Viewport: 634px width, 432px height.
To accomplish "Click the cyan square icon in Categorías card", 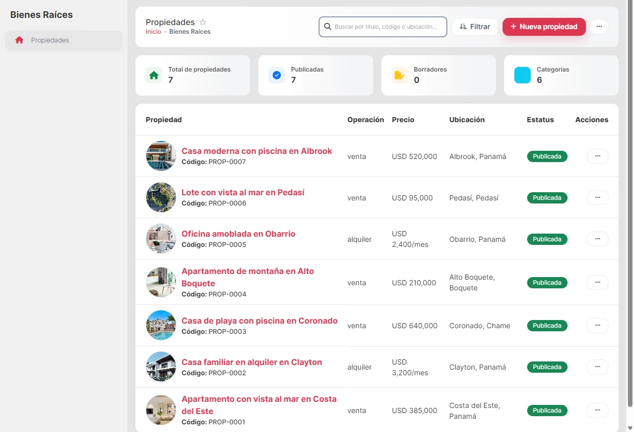I will pos(523,75).
